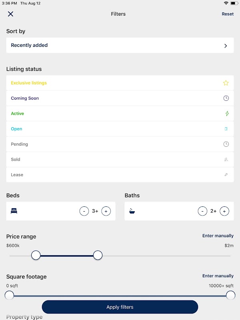
Task: Click Enter manually for Price range
Action: pyautogui.click(x=218, y=236)
